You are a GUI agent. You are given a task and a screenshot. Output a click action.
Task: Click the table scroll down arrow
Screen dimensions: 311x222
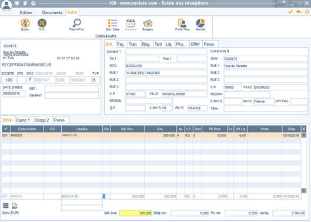tap(304, 190)
